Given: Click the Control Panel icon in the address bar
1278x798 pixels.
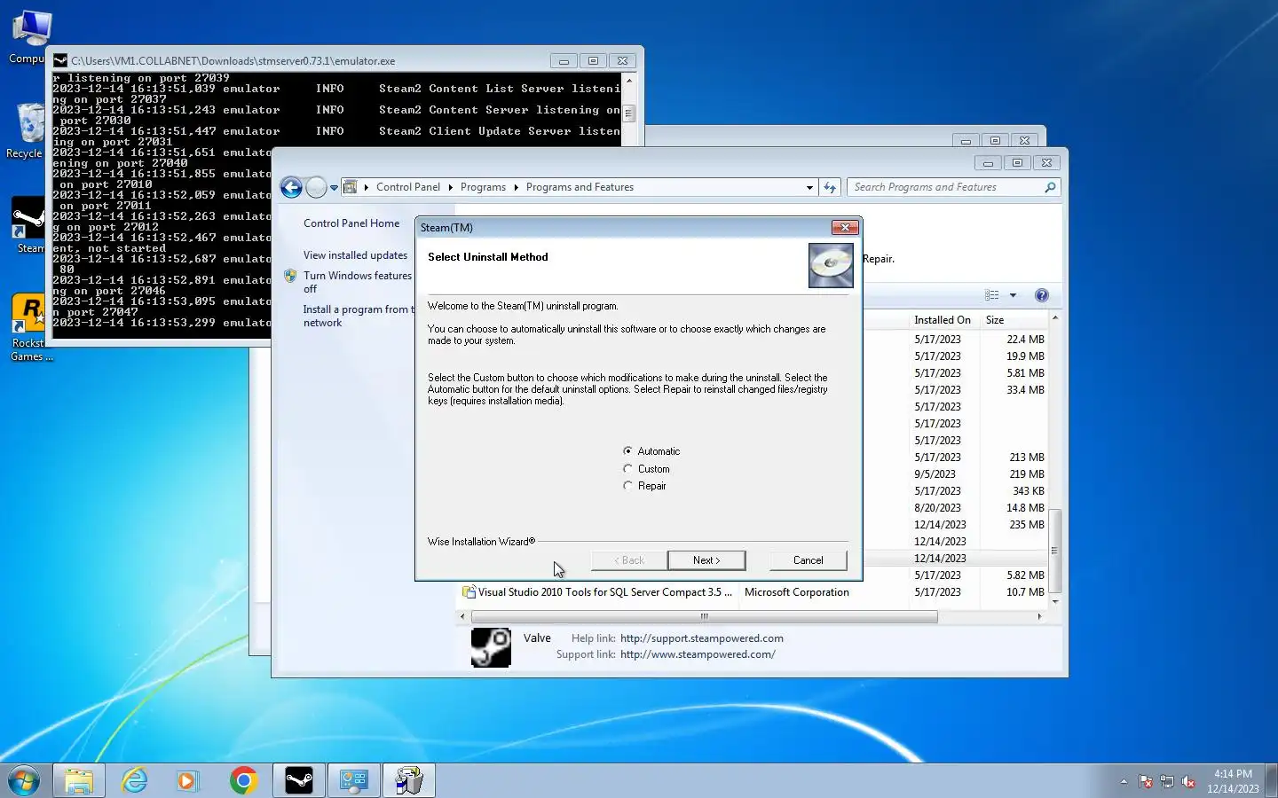Looking at the screenshot, I should tap(351, 187).
